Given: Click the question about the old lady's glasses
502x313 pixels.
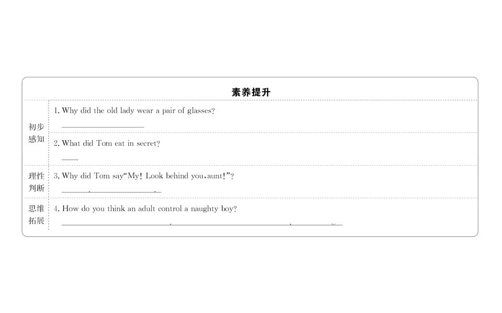Looking at the screenshot, I should [138, 111].
